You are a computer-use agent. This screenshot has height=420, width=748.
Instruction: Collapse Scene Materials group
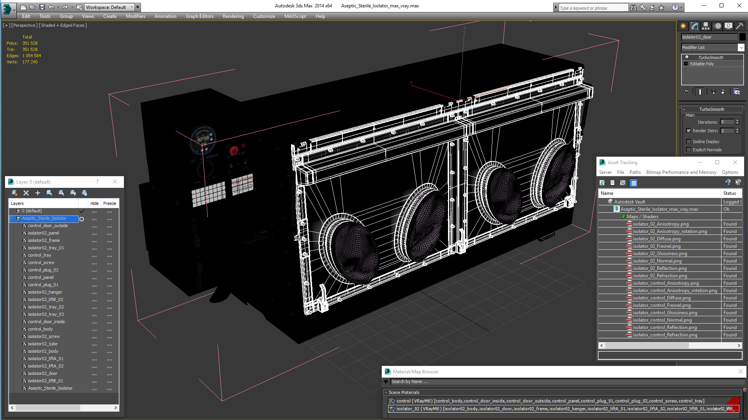[x=386, y=392]
